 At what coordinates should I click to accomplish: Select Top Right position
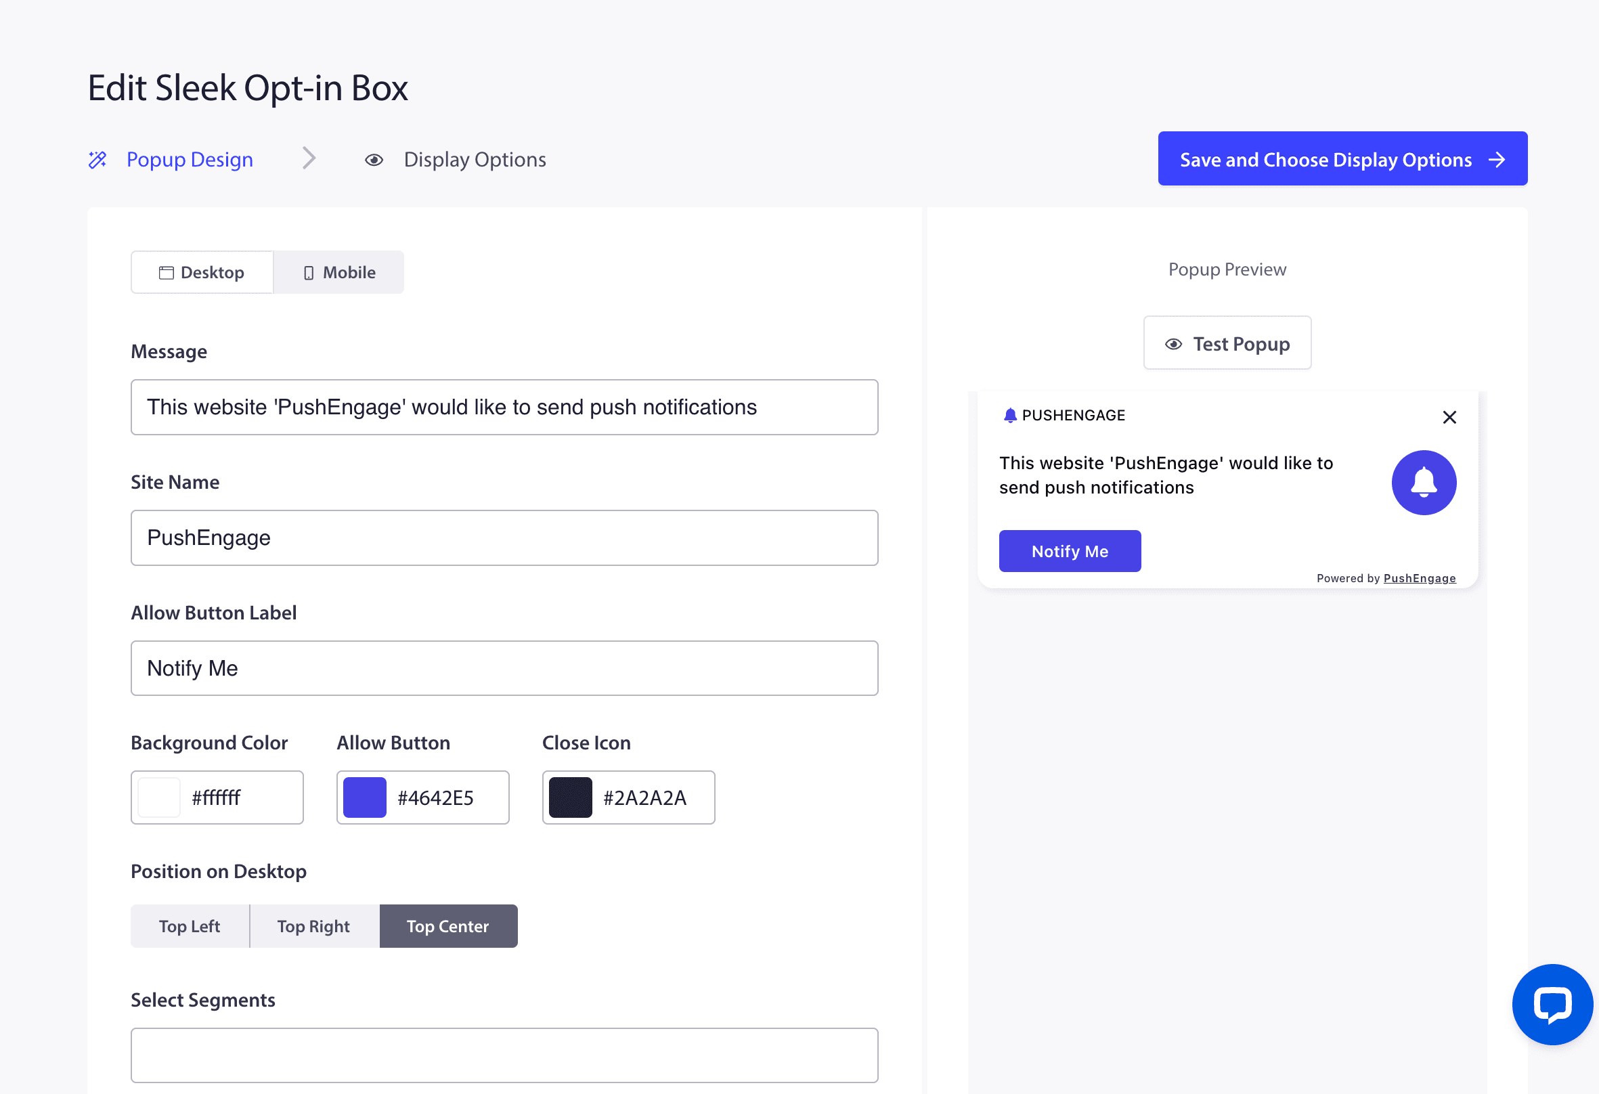point(313,926)
